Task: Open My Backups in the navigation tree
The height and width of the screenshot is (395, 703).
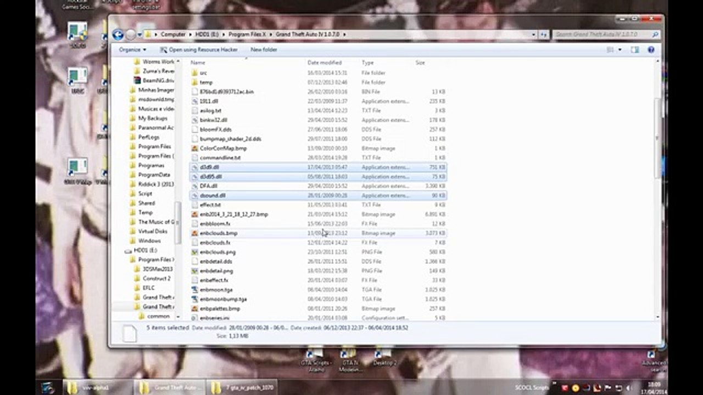Action: pos(153,118)
